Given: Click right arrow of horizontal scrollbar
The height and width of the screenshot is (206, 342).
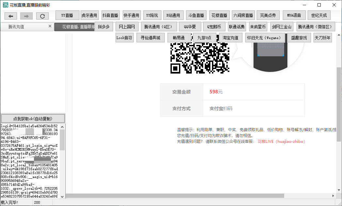Looking at the screenshot, I should point(333,196).
